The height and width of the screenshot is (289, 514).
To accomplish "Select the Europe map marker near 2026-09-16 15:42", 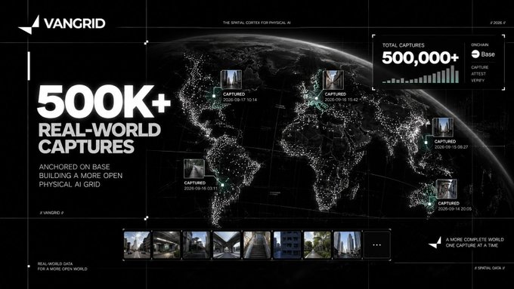I will [x=316, y=98].
